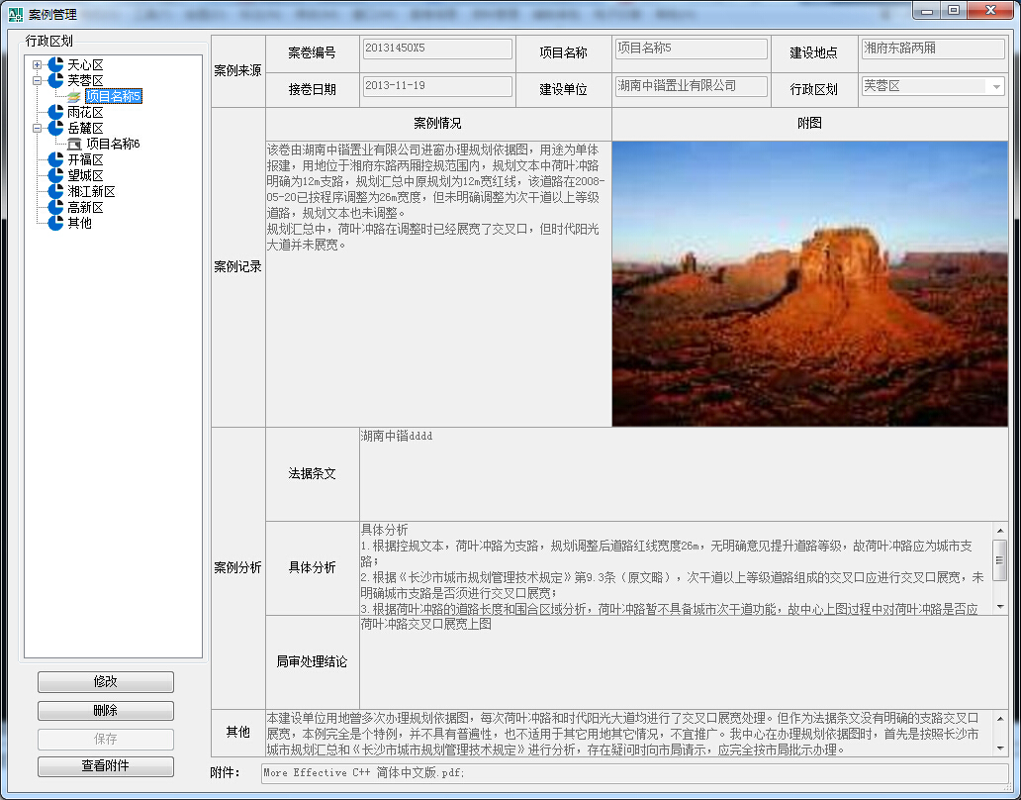Screen dimensions: 1021x800
Task: Click the 雨花区 district pie icon
Action: click(56, 112)
